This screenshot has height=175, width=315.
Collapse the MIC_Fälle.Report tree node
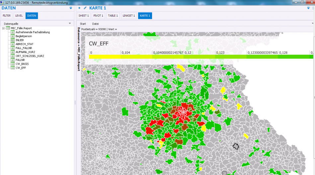(3, 28)
